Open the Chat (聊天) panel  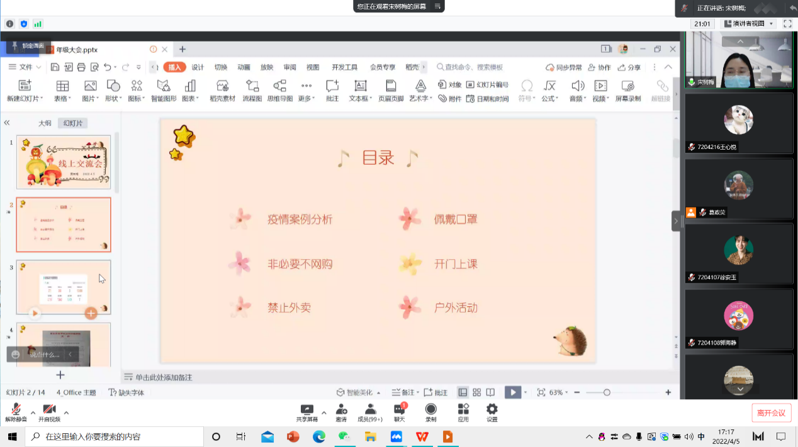coord(399,409)
